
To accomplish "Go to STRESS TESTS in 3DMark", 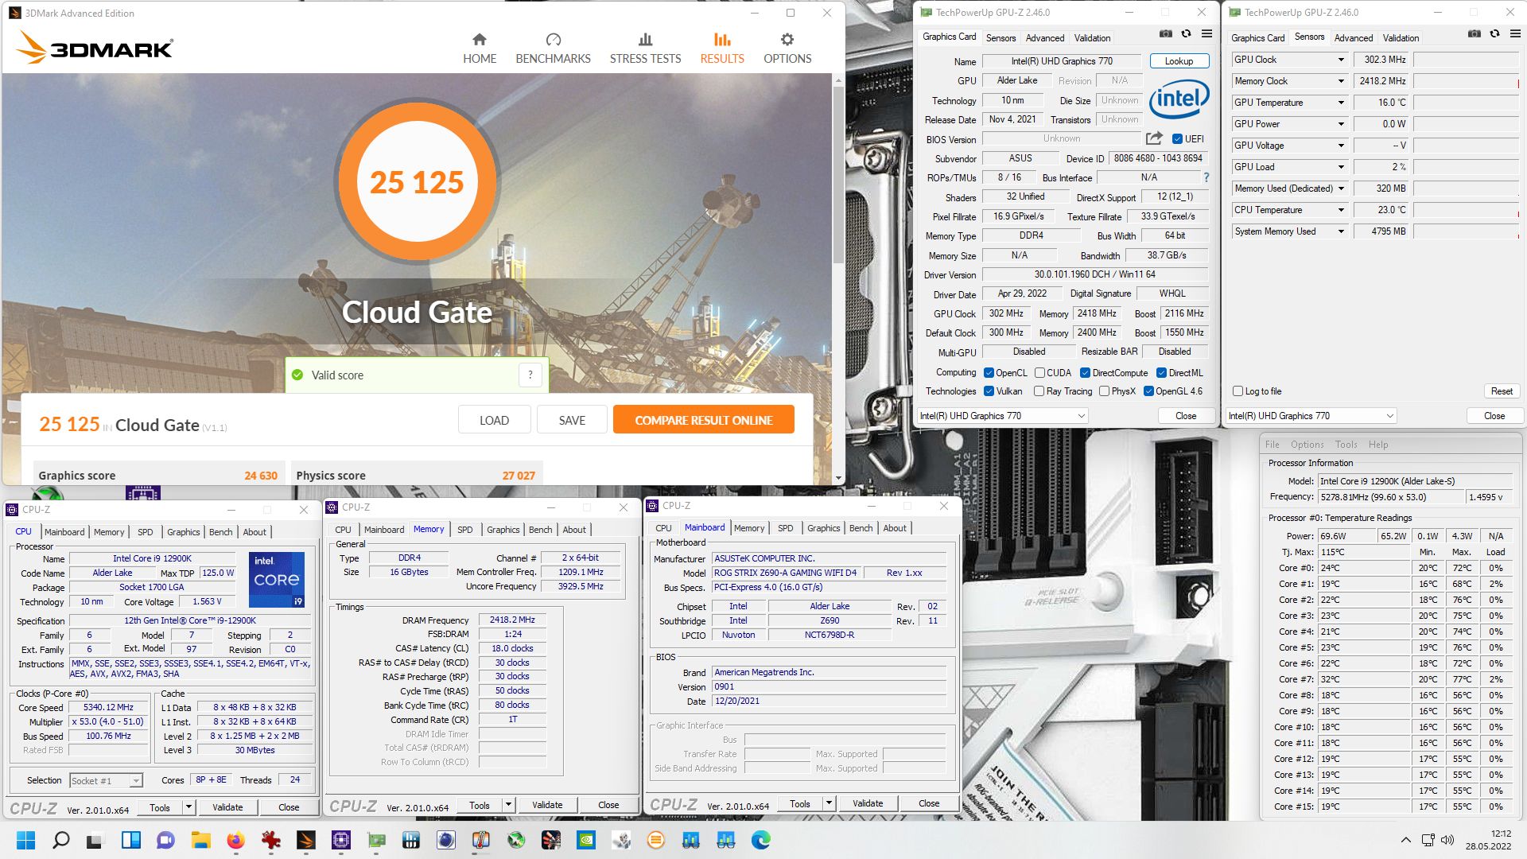I will click(645, 49).
